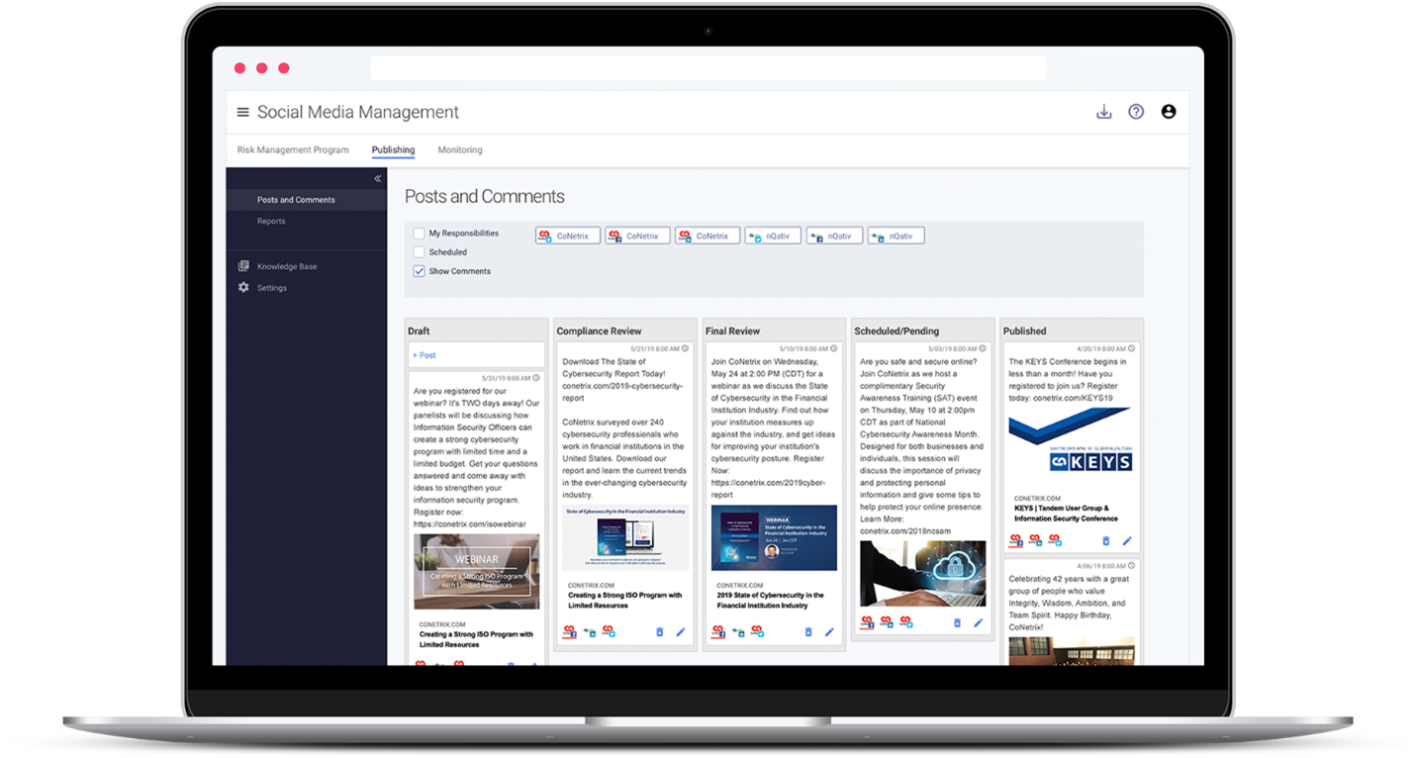
Task: Click the KEYS conference banner image
Action: pos(1070,442)
